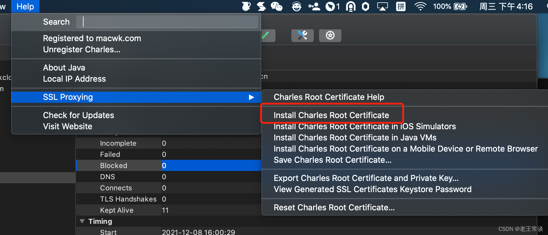Select the Kept Alive row

coord(169,210)
